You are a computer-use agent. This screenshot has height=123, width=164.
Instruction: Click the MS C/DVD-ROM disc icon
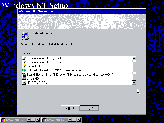24,83
